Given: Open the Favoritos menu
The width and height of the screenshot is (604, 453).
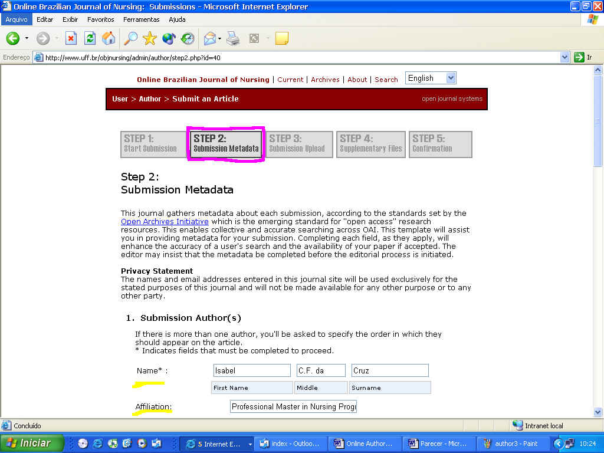Looking at the screenshot, I should (100, 19).
